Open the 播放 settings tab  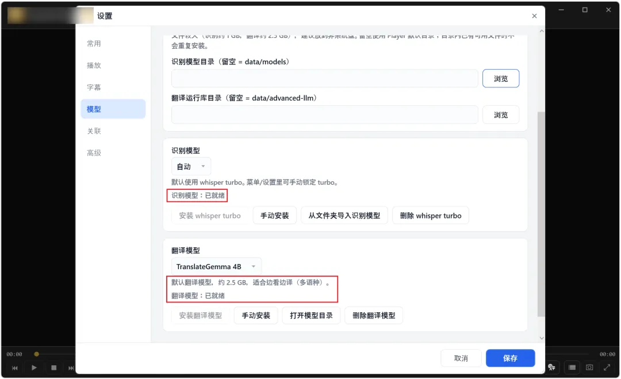(94, 66)
